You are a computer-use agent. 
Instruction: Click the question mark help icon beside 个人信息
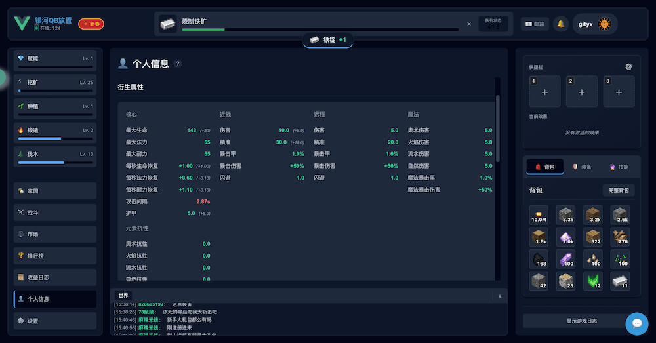[x=178, y=64]
